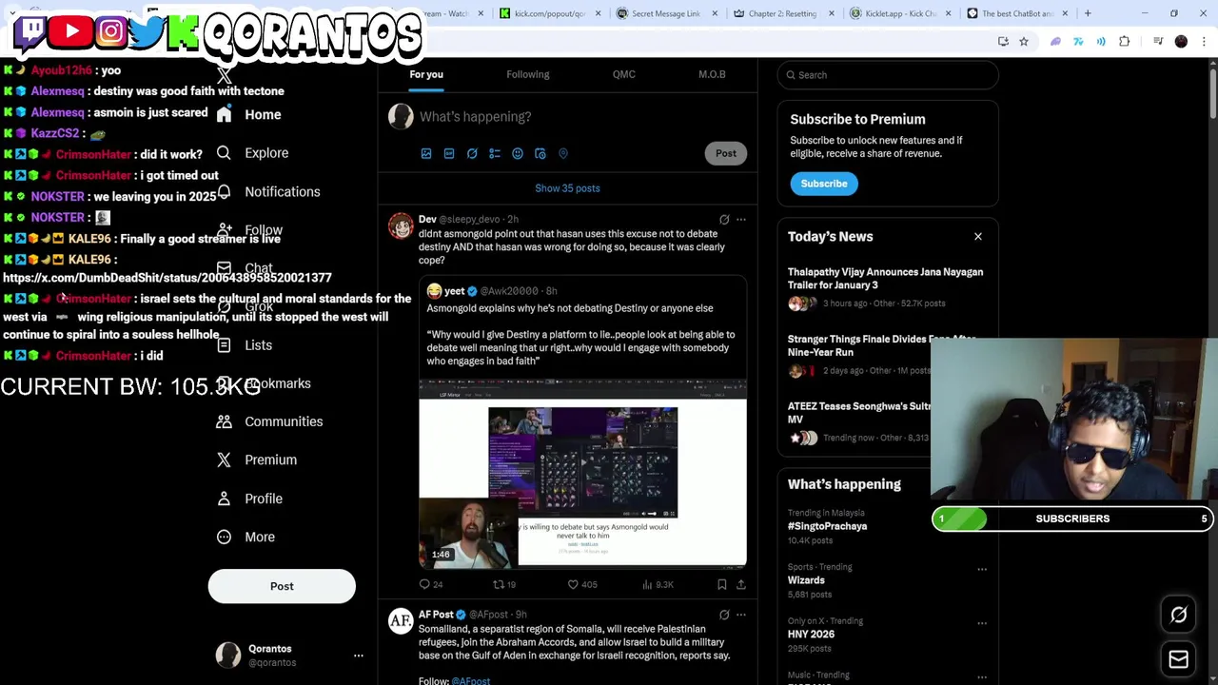Viewport: 1218px width, 685px height.
Task: Click Show 35 posts link
Action: pyautogui.click(x=567, y=188)
